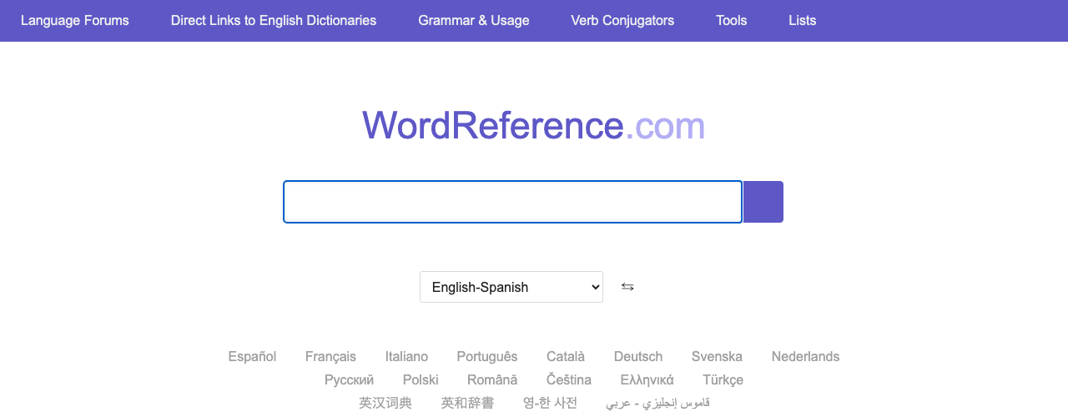This screenshot has width=1068, height=417.
Task: Switch site language to Français
Action: (x=330, y=357)
